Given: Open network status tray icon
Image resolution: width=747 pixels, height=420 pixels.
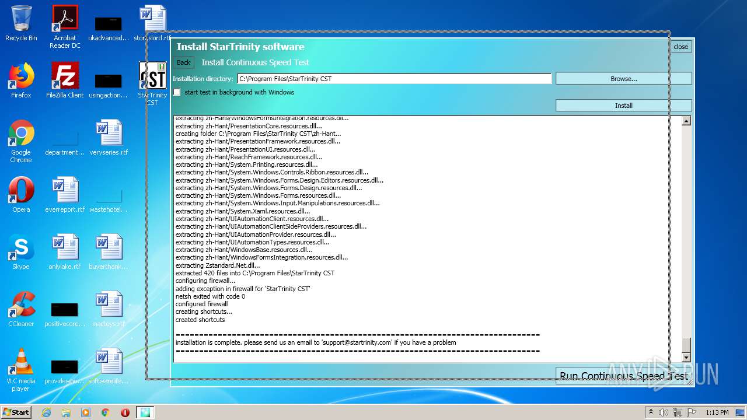Looking at the screenshot, I should click(678, 412).
